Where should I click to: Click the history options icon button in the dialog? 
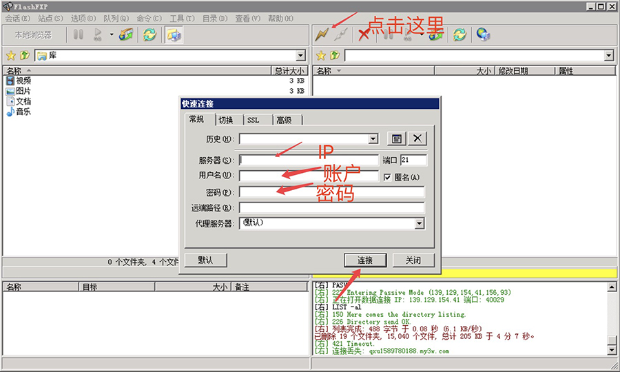[396, 138]
